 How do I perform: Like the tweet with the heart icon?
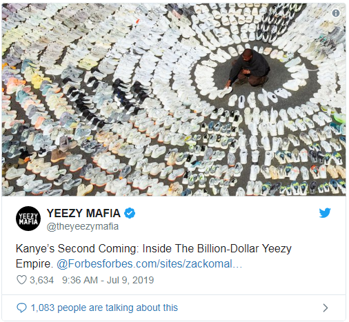pos(21,280)
